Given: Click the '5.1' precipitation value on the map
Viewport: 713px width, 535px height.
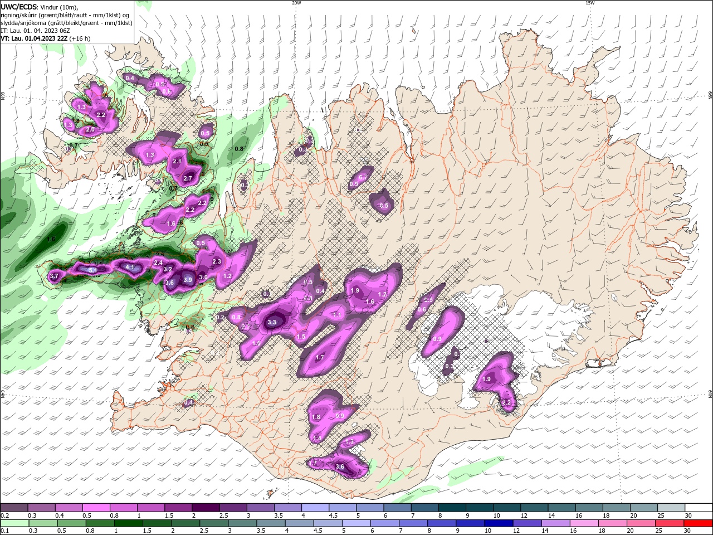Looking at the screenshot, I should pyautogui.click(x=93, y=270).
